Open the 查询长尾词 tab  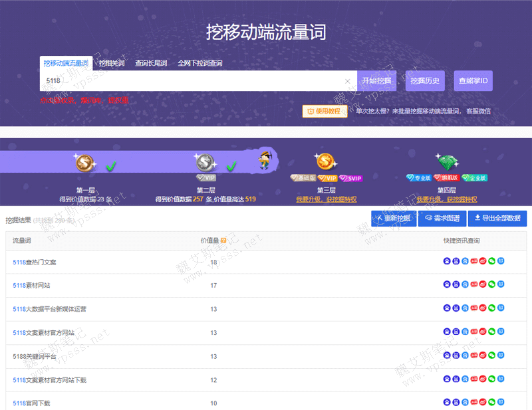[151, 63]
